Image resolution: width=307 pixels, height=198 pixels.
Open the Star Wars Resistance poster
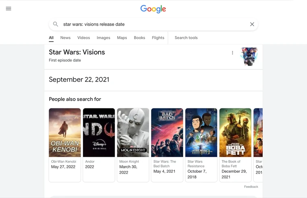tap(201, 132)
